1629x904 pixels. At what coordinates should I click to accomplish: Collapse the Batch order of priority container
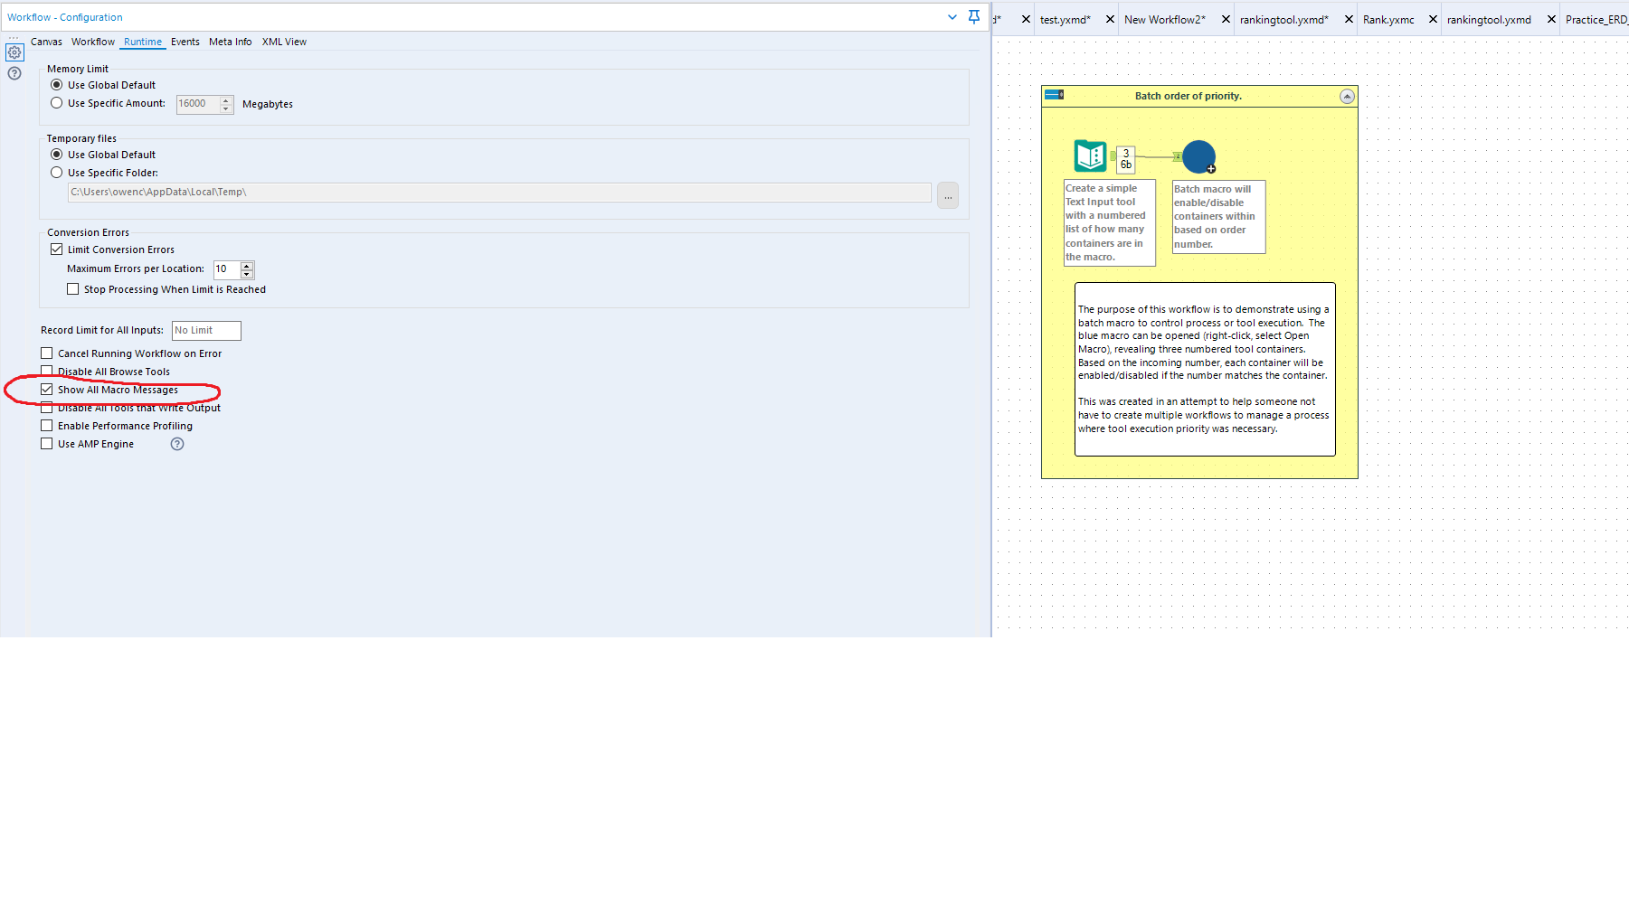pyautogui.click(x=1347, y=96)
